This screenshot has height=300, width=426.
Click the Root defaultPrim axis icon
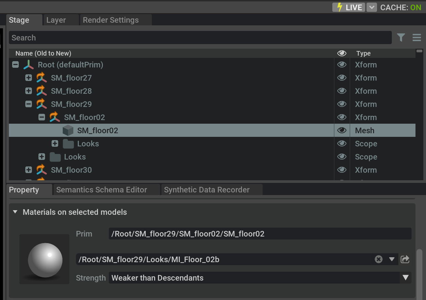tap(29, 65)
